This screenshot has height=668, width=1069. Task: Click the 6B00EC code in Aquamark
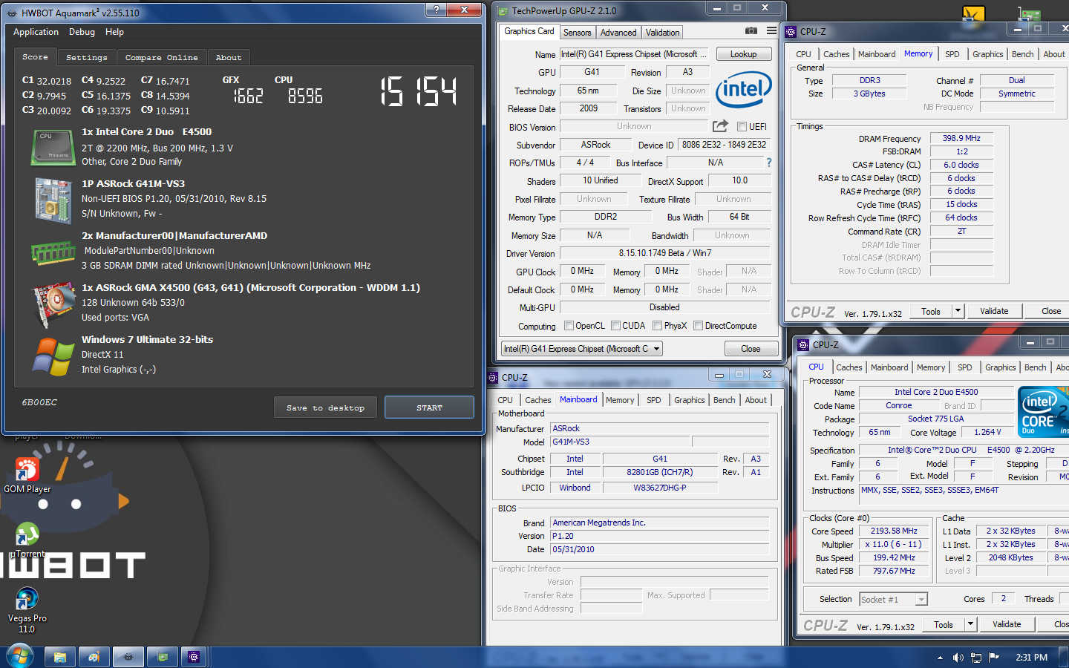pyautogui.click(x=39, y=402)
